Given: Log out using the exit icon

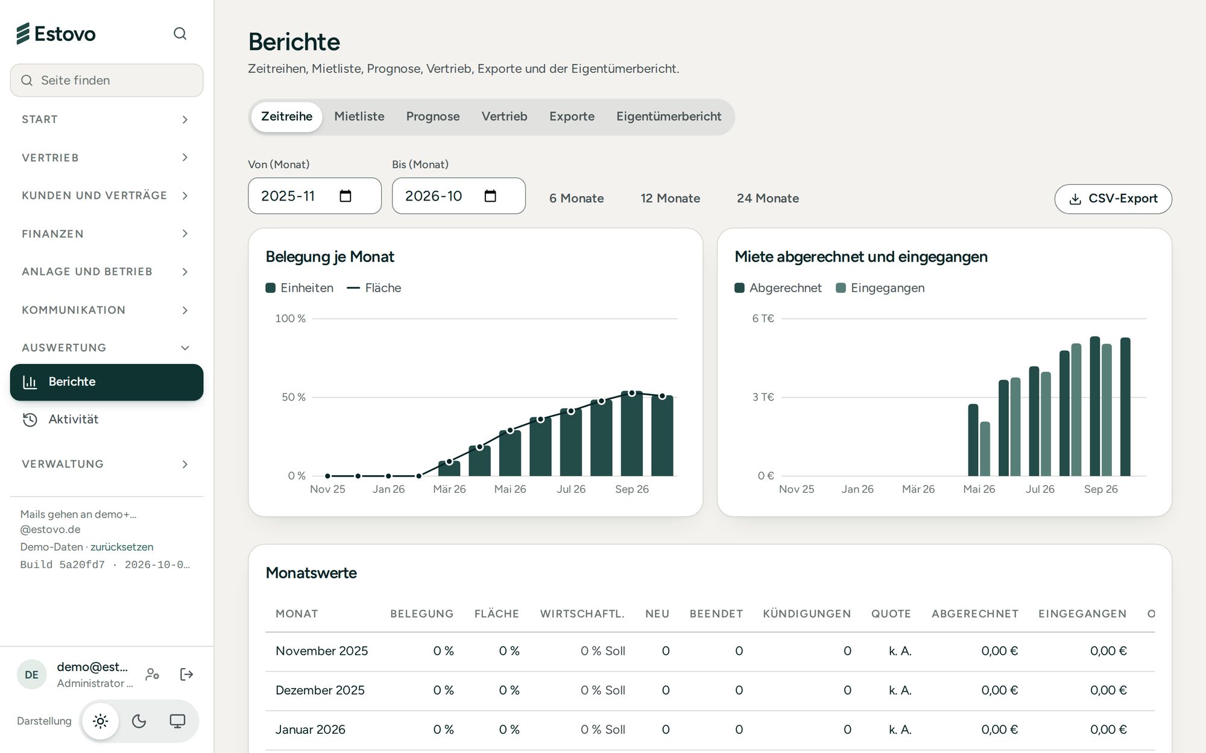Looking at the screenshot, I should pyautogui.click(x=187, y=674).
